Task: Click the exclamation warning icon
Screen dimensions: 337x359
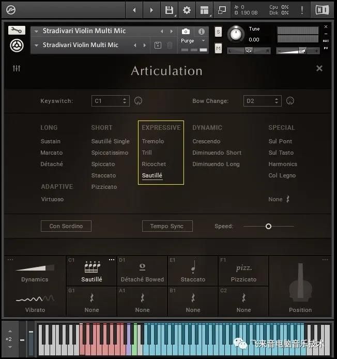Action: pyautogui.click(x=302, y=10)
